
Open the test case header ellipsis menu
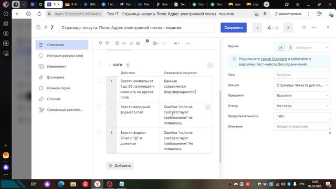(x=314, y=28)
